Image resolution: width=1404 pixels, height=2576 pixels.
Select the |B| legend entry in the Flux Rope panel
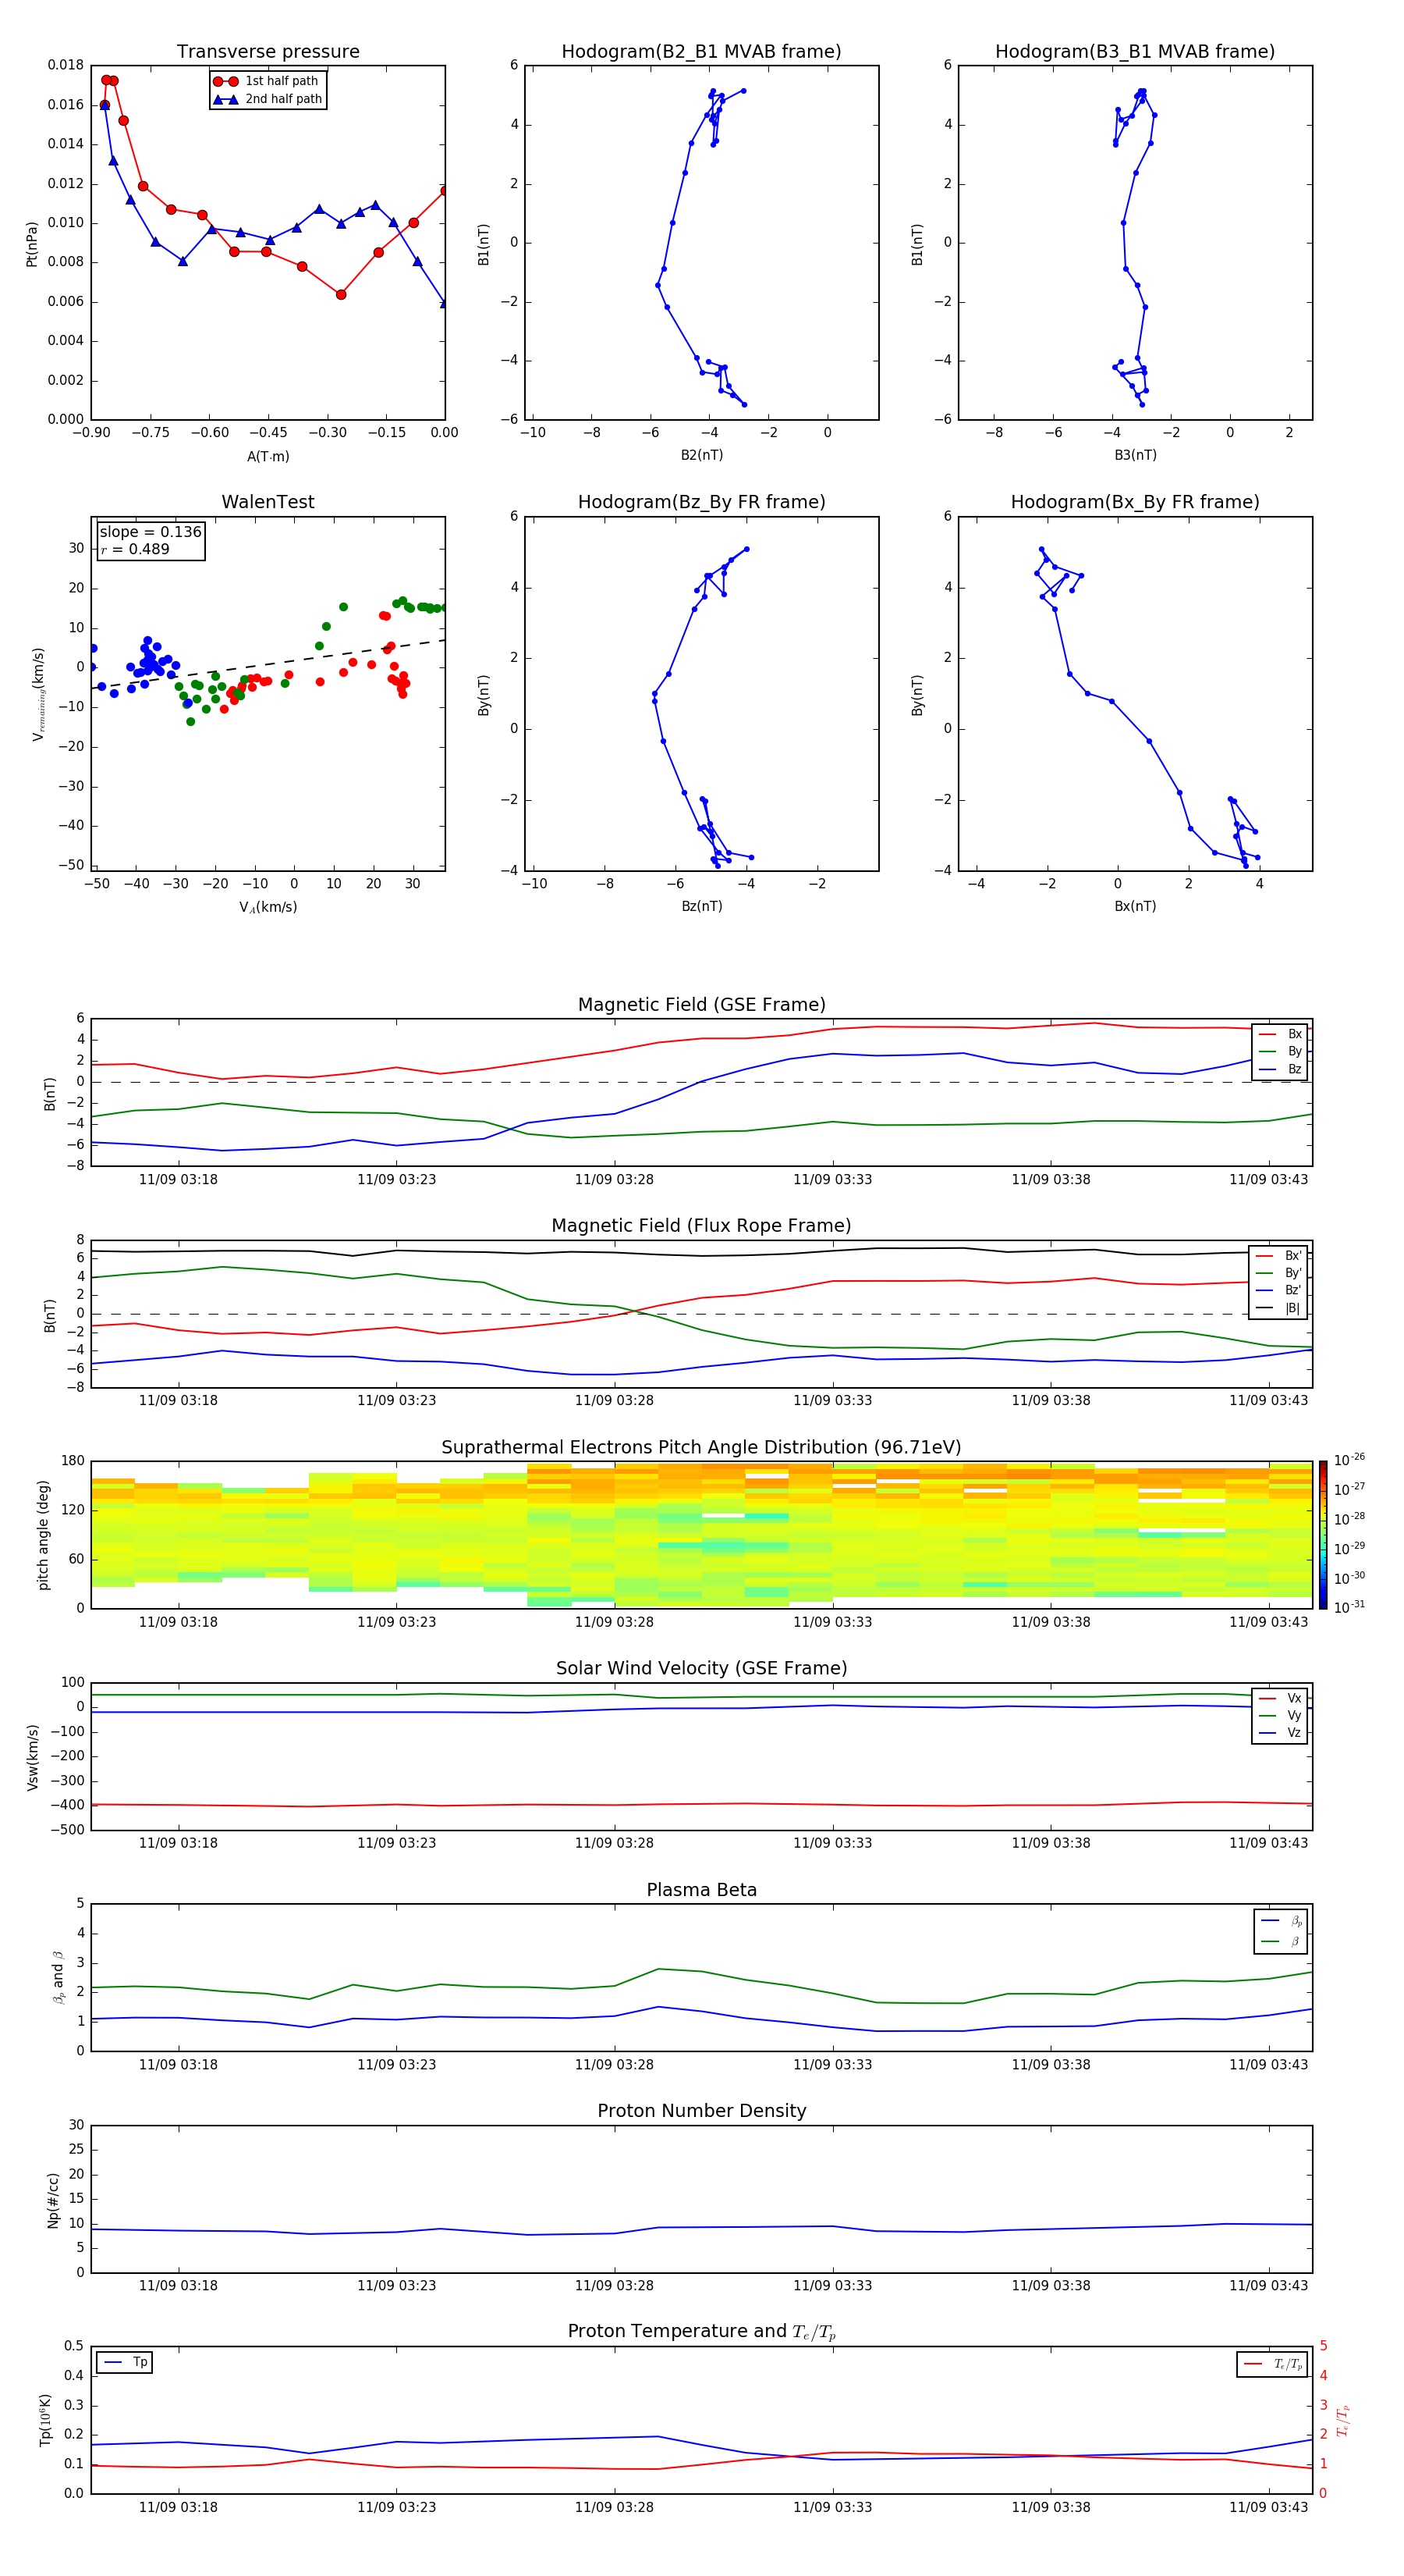click(1279, 1308)
